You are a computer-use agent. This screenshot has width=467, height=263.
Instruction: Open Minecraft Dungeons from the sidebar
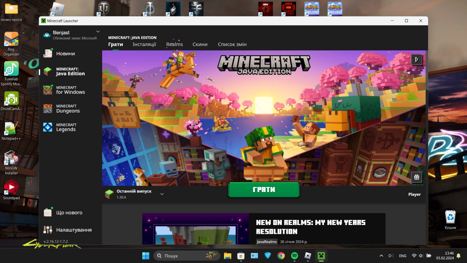(x=70, y=108)
